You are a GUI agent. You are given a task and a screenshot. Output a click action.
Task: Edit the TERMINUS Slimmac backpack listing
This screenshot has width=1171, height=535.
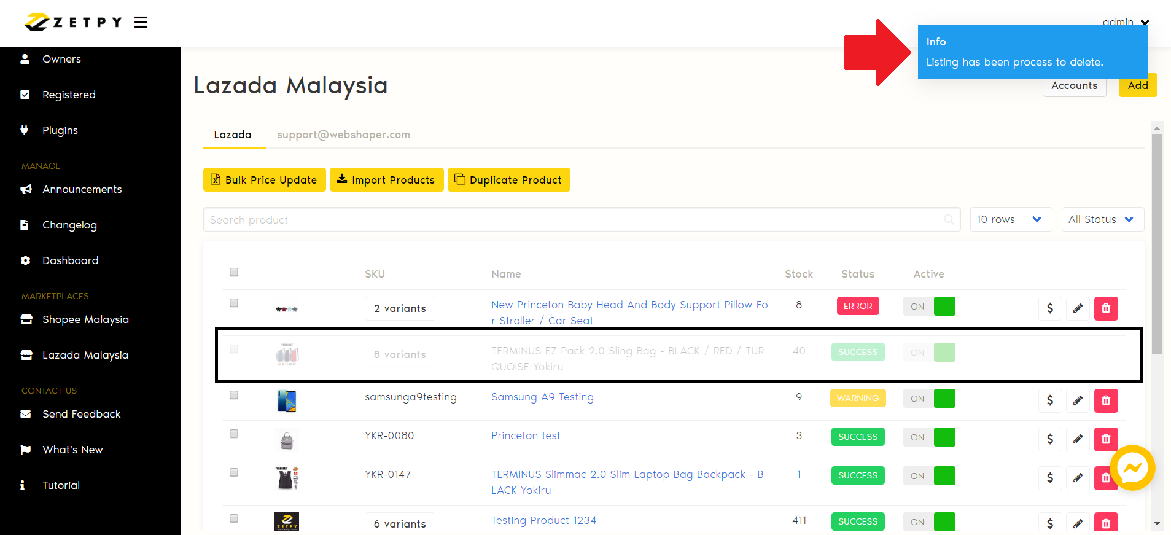1078,478
